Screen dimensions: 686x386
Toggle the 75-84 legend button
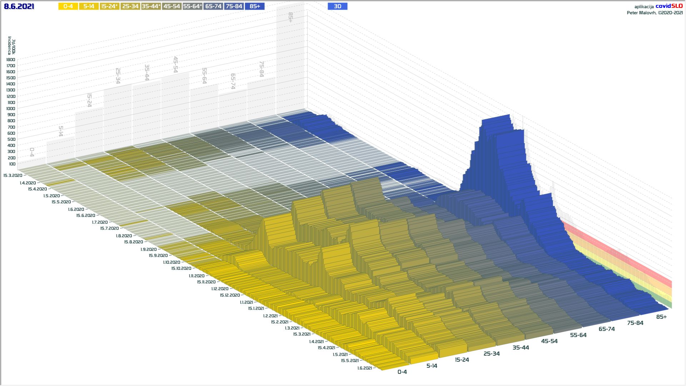[234, 6]
